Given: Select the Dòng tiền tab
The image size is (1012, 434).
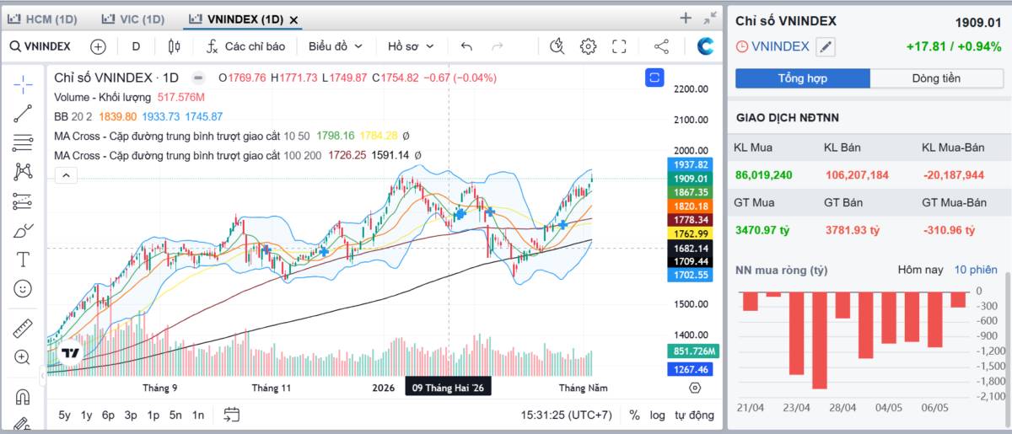Looking at the screenshot, I should coord(936,78).
